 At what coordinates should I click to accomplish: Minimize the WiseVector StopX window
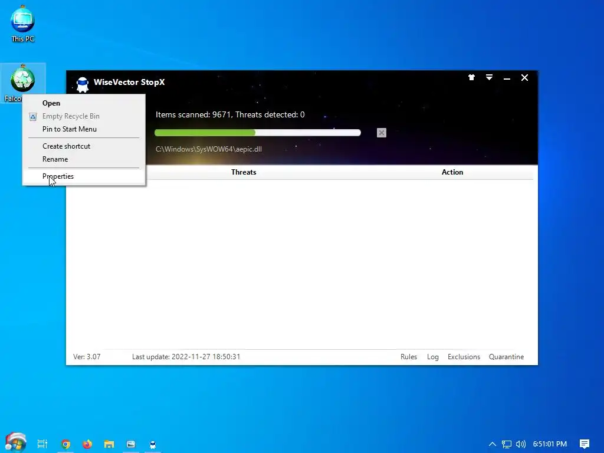[507, 78]
